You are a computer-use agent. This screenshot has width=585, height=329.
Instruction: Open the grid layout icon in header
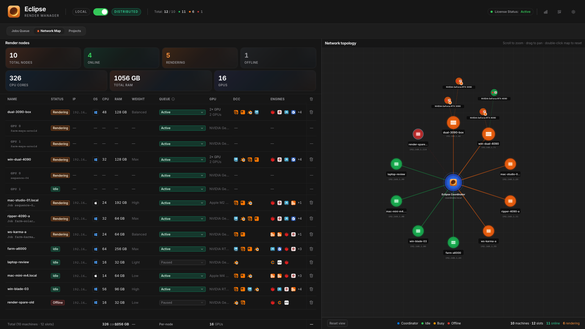coord(559,12)
